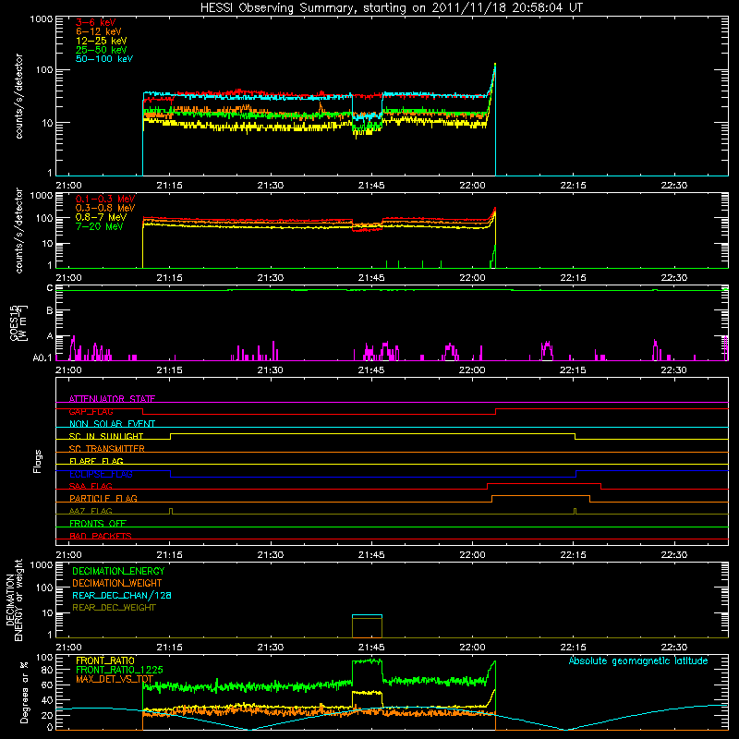Click the FRONT_RATIO_1225 legend label

pos(119,670)
